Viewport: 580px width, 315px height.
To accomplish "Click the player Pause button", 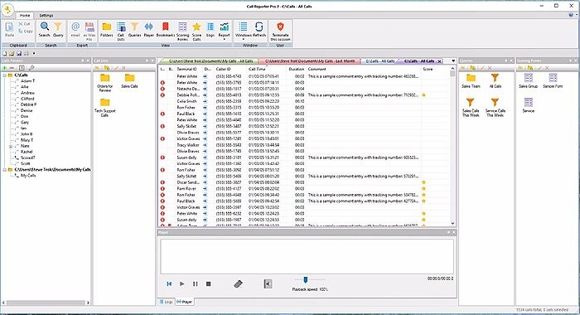I will click(x=195, y=283).
